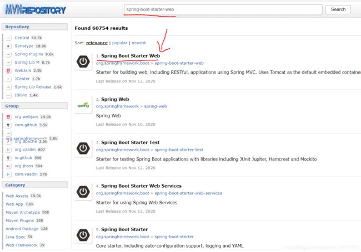Screen dimensions: 361x252
Task: Filter by Sonatype repository
Action: pyautogui.click(x=24, y=46)
